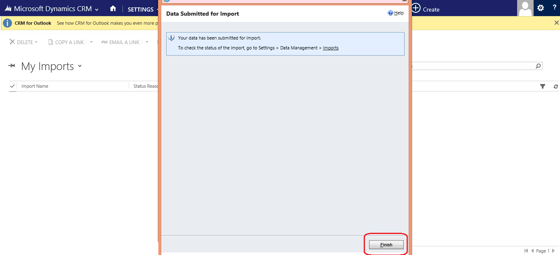Refresh the imports list
Image resolution: width=560 pixels, height=255 pixels.
pos(556,87)
